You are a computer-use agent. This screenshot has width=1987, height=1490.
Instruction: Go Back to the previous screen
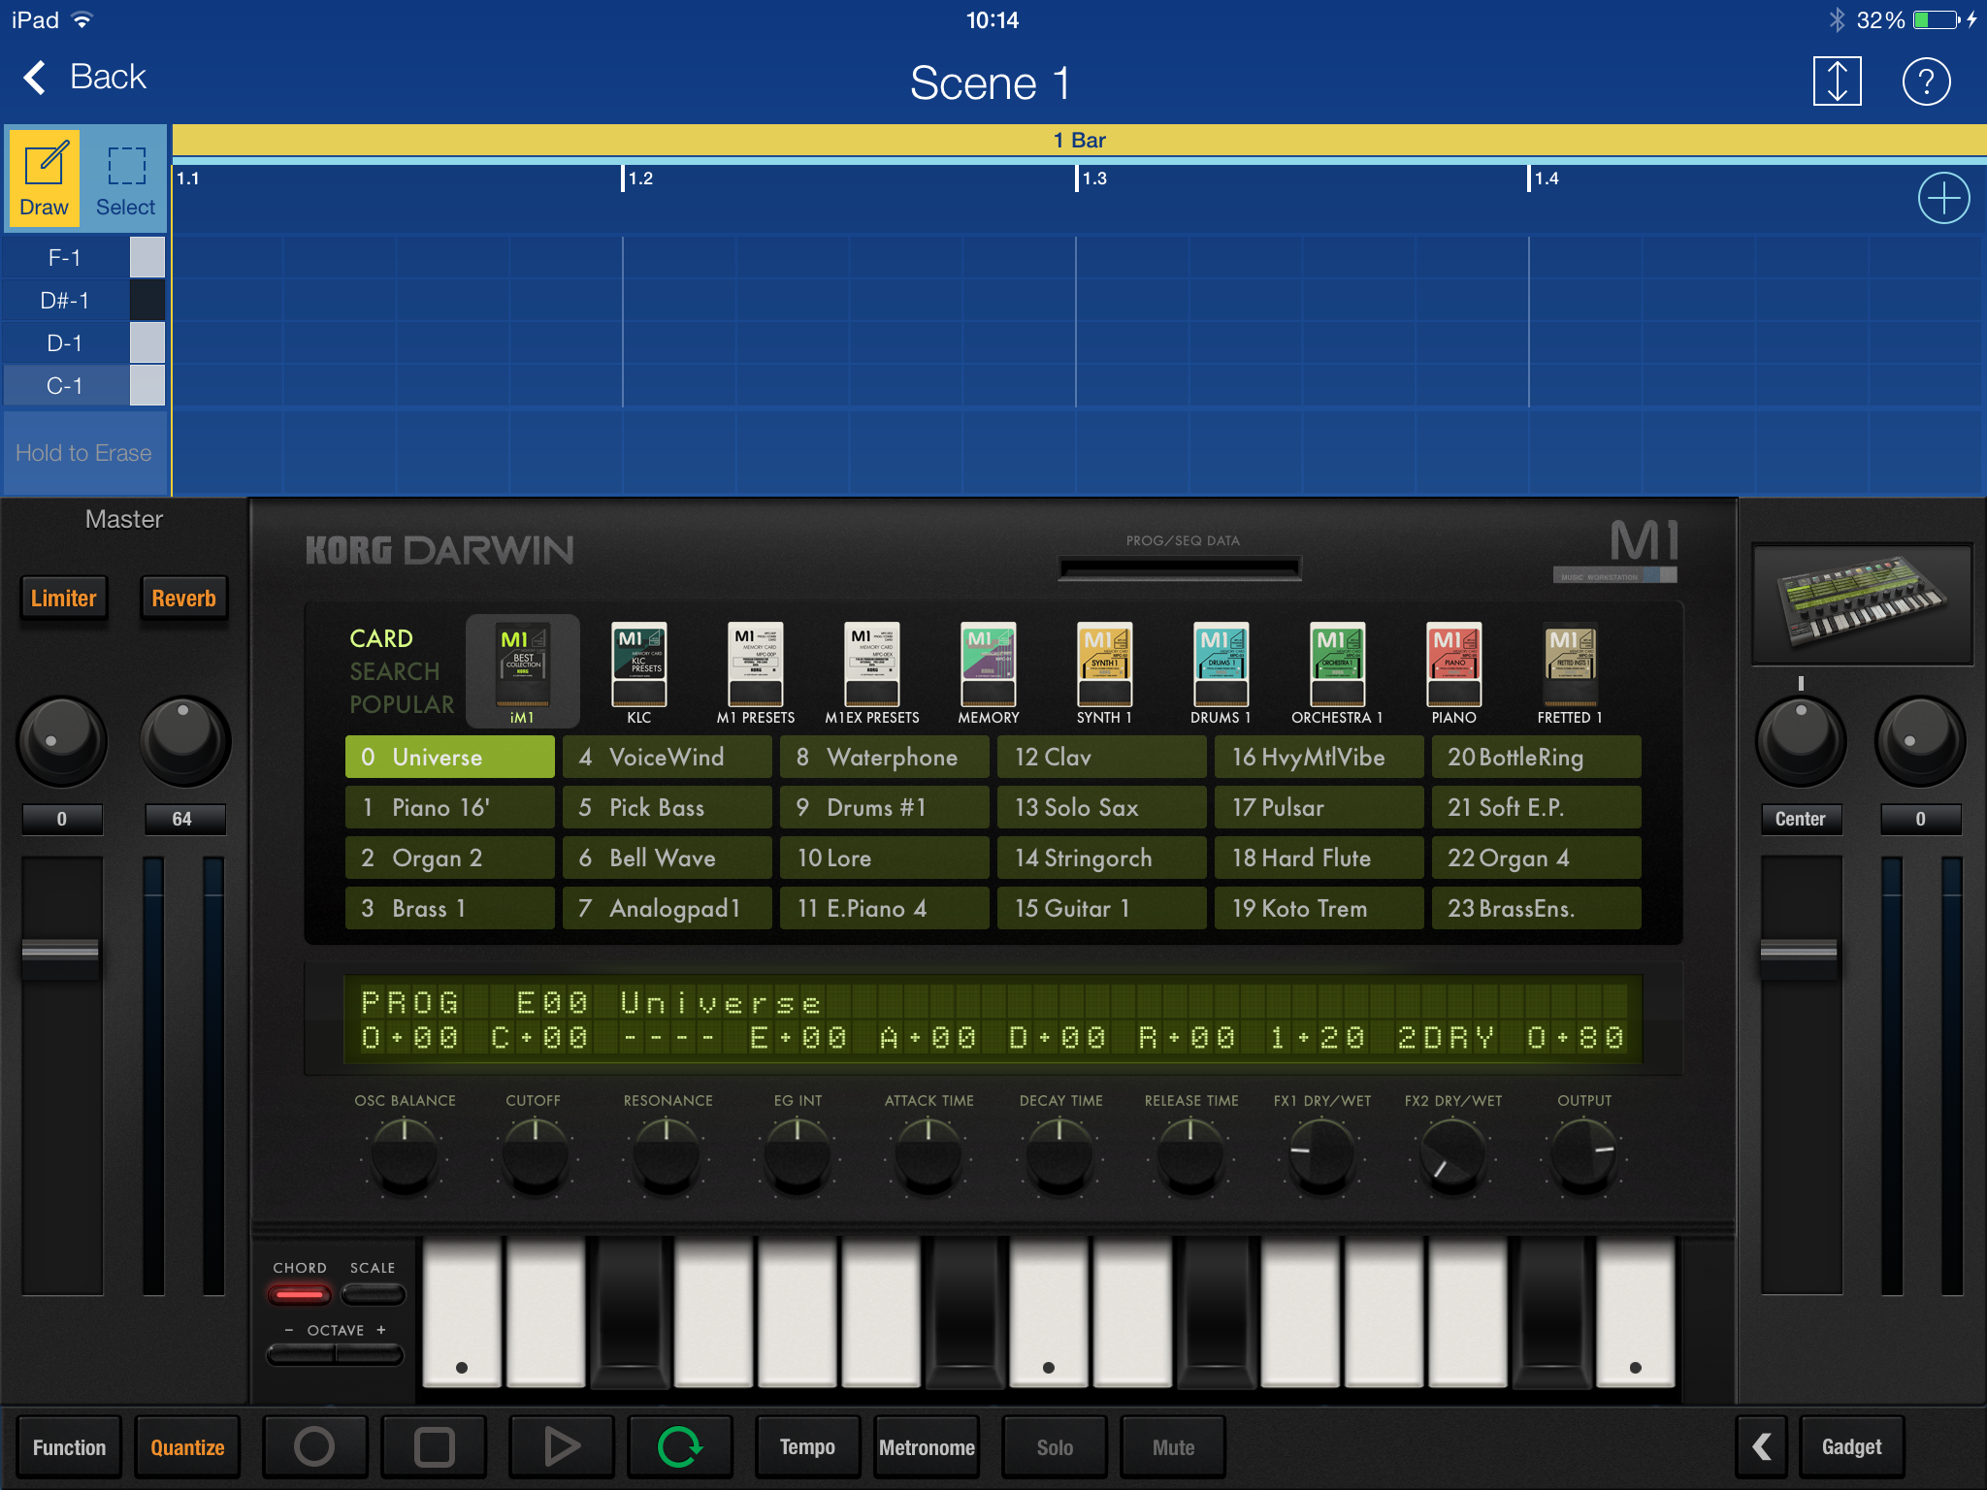click(x=85, y=77)
